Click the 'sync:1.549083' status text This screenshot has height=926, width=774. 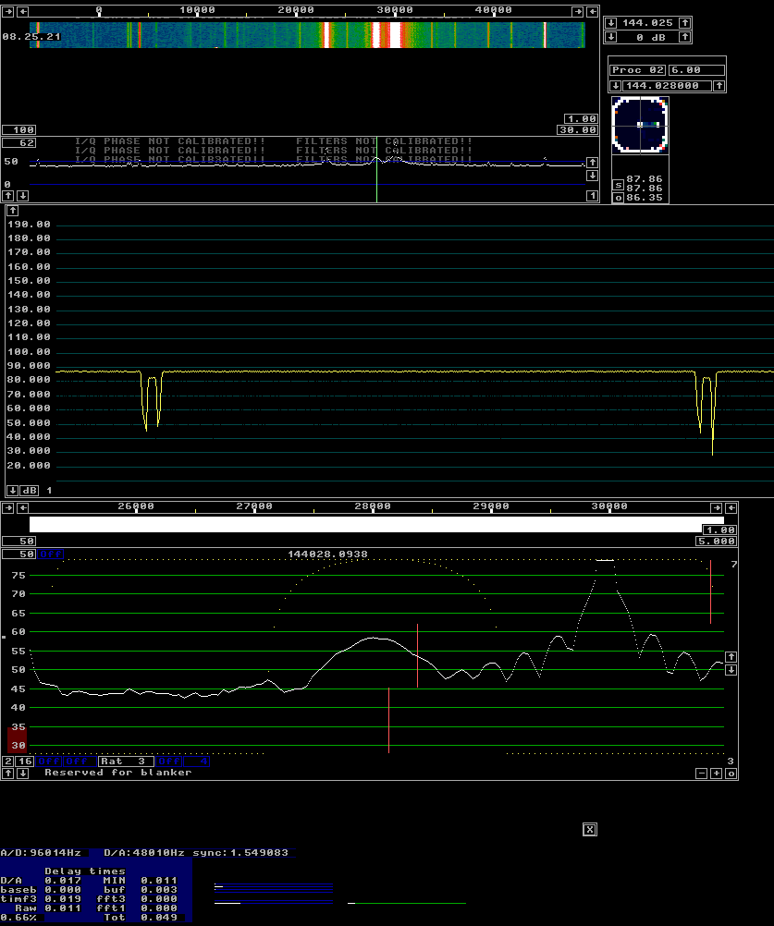(x=240, y=853)
